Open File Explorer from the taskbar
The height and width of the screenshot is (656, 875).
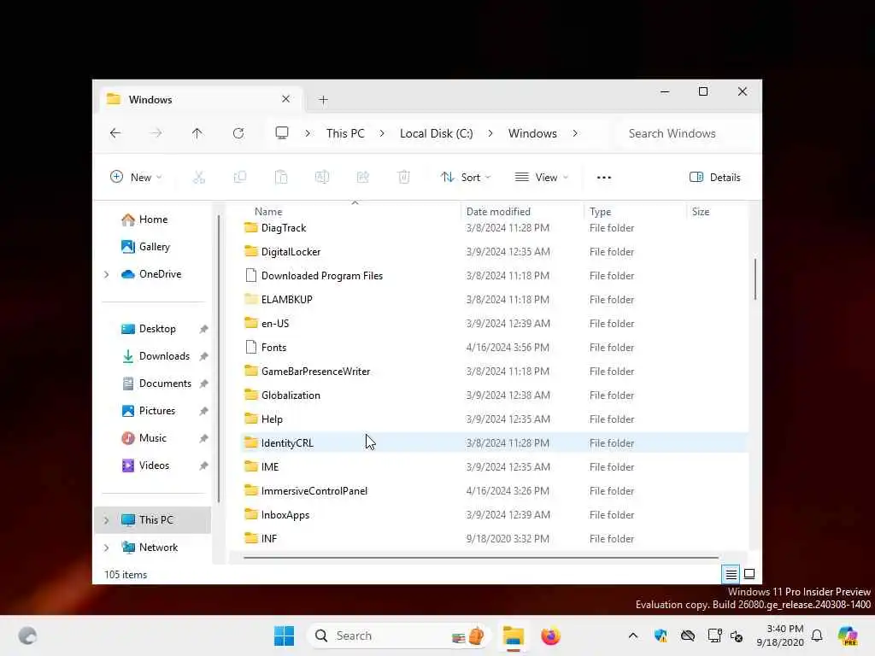(x=513, y=635)
